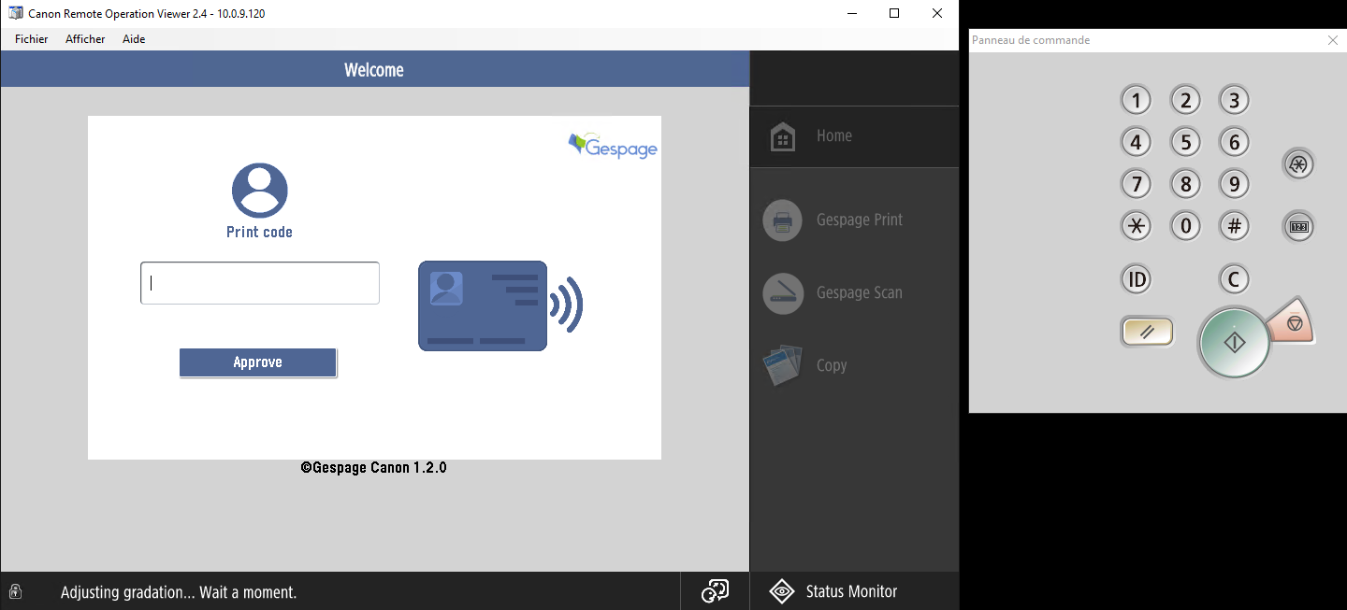Click the eye icon beside Status Monitor
Viewport: 1347px width, 610px height.
coord(781,591)
